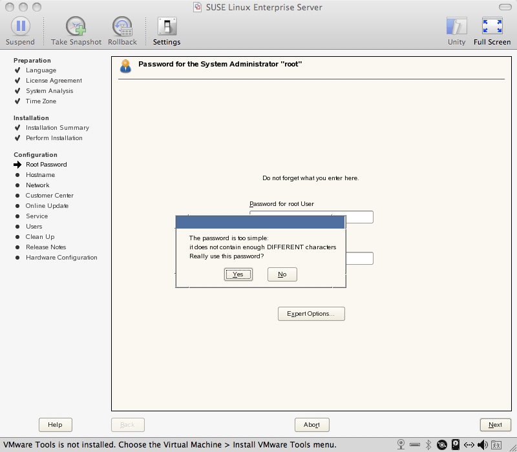Confirm password with Yes button

coord(238,274)
